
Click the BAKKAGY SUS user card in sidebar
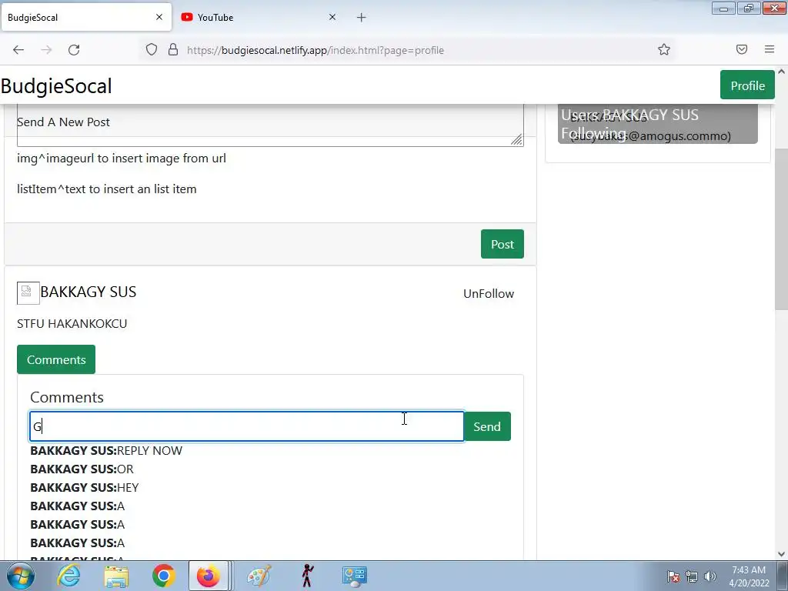point(658,124)
